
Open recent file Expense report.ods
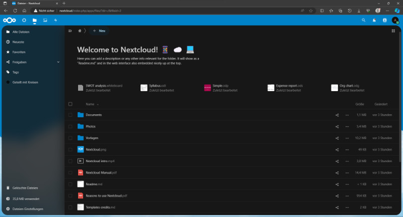coord(285,88)
